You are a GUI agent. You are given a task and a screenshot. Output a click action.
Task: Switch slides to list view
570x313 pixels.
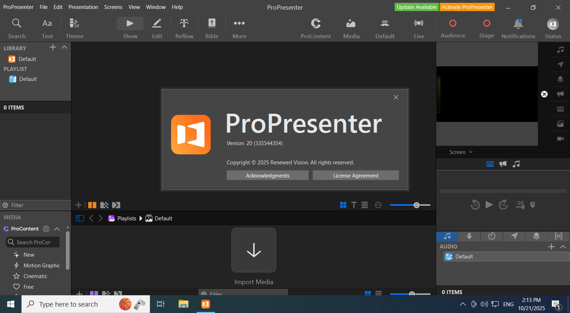[x=364, y=205]
